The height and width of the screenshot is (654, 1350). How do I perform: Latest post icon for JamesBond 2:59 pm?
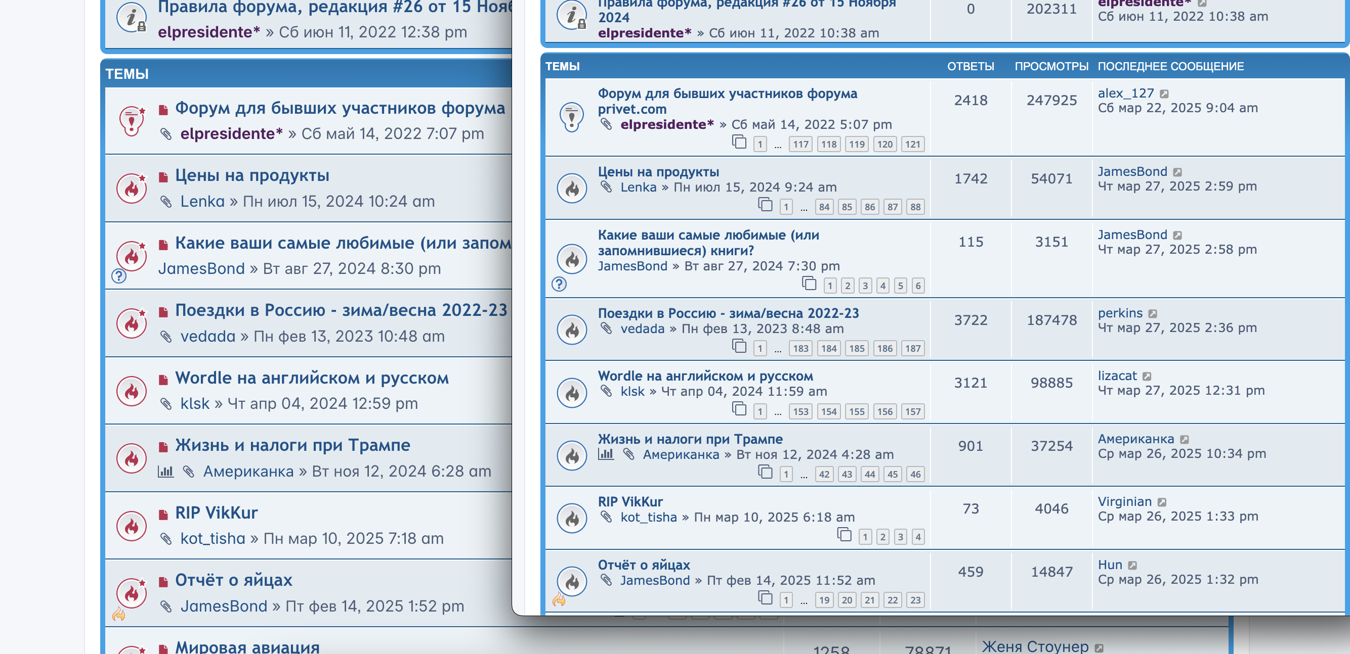click(x=1177, y=172)
